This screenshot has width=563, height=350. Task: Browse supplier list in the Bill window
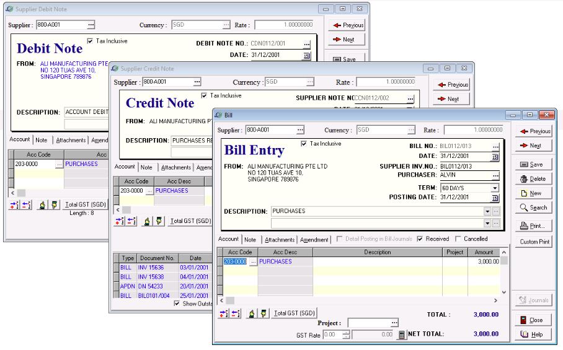pyautogui.click(x=300, y=130)
